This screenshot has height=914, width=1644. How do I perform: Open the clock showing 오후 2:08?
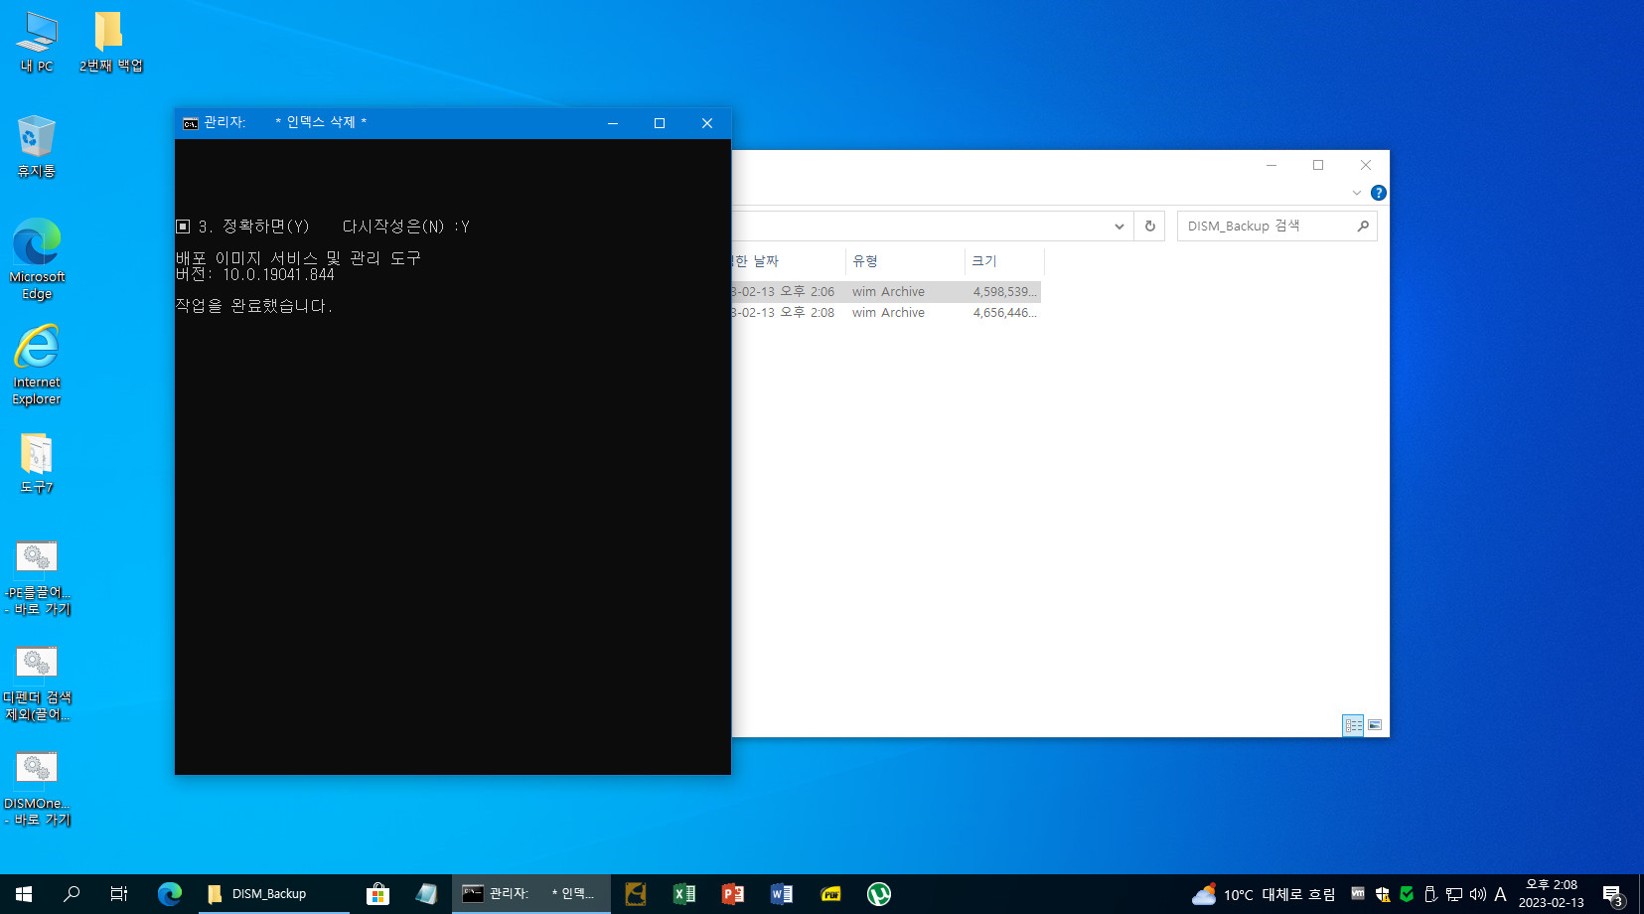[1551, 894]
